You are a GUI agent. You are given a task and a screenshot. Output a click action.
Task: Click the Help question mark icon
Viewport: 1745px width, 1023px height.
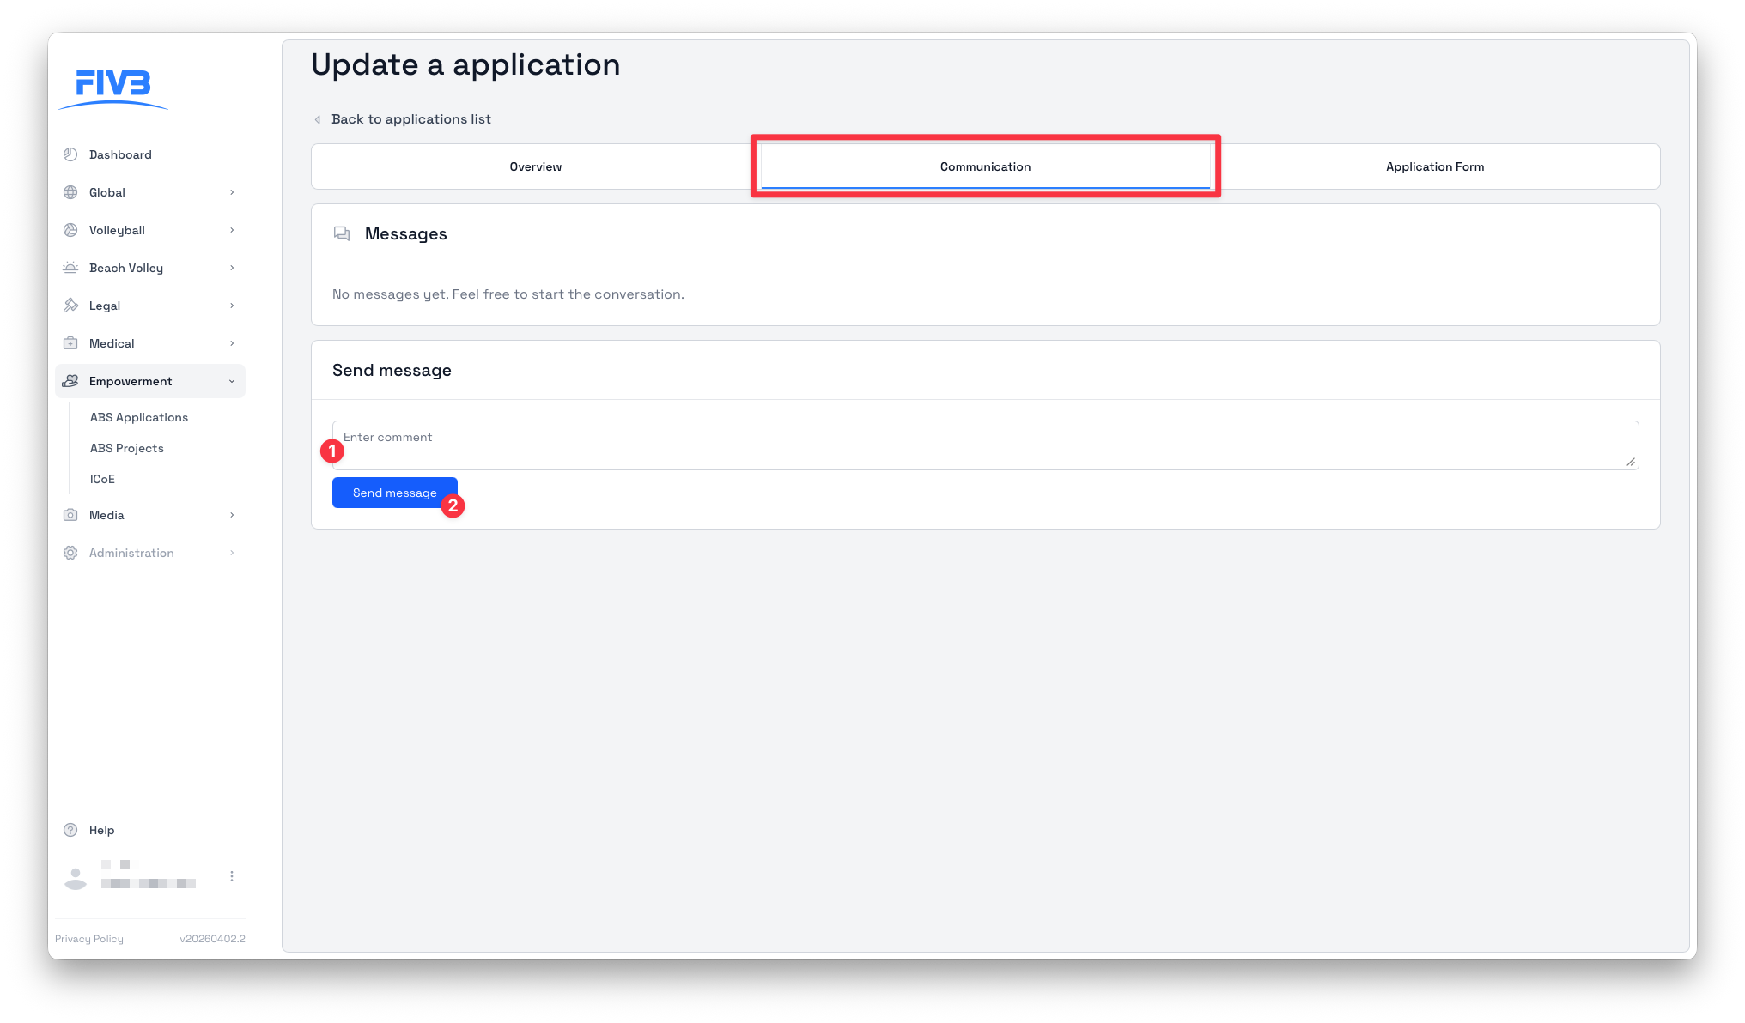[70, 830]
